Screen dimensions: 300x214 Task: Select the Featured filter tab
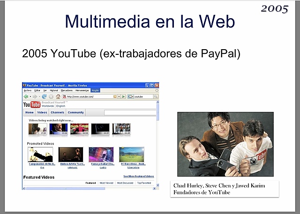(90, 183)
